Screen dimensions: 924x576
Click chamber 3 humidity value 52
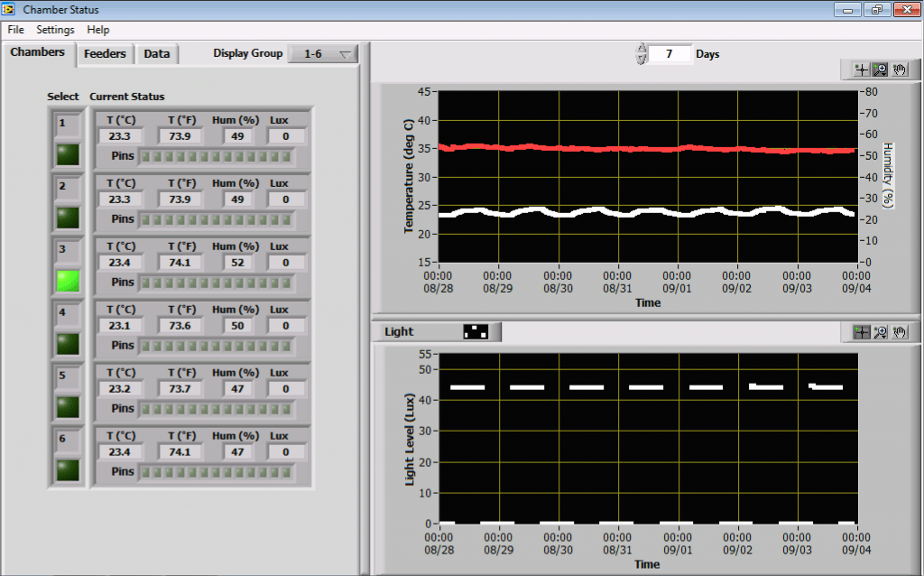[237, 263]
